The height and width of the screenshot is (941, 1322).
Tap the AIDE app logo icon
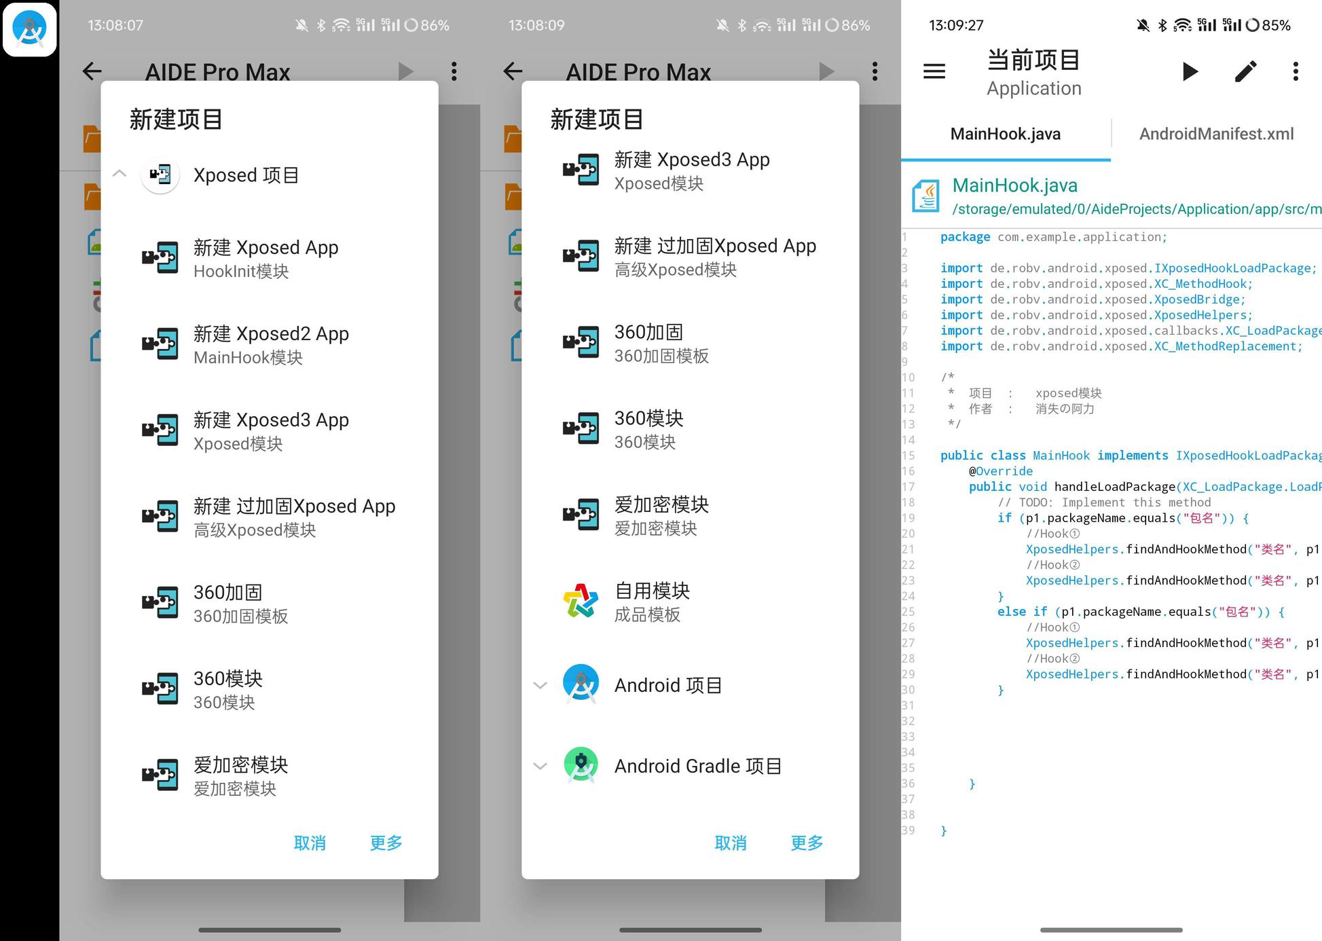(x=30, y=30)
